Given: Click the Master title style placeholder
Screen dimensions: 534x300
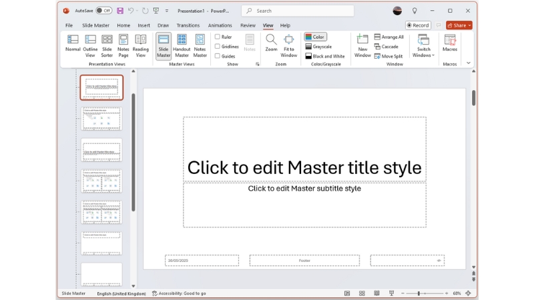Looking at the screenshot, I should [304, 149].
